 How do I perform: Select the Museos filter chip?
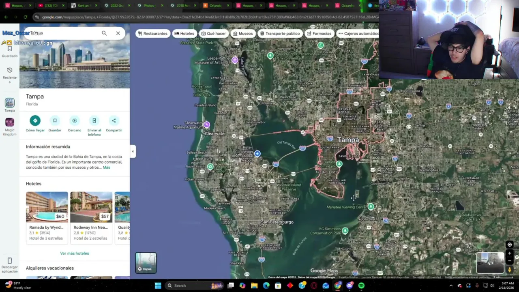(x=243, y=33)
